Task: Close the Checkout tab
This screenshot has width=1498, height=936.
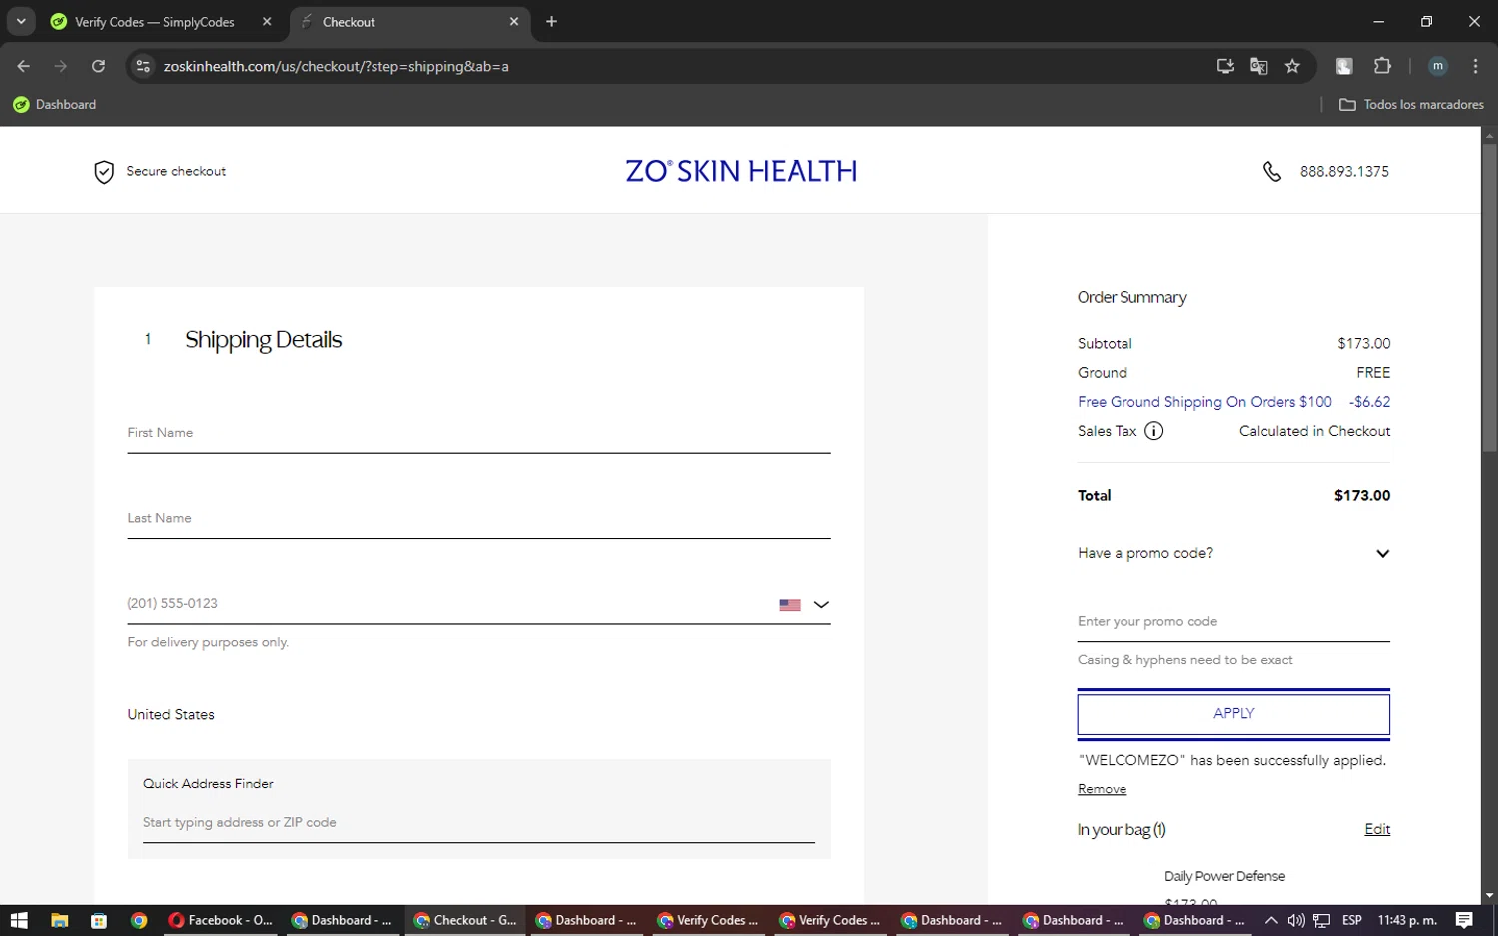Action: [514, 21]
